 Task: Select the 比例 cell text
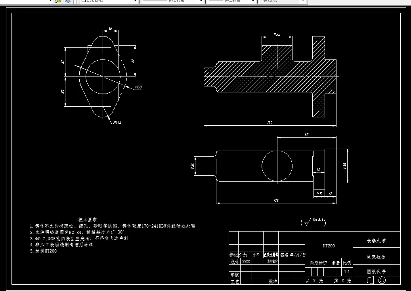point(347,263)
